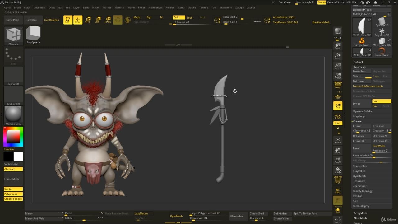Click the QuickSave button

tap(285, 2)
